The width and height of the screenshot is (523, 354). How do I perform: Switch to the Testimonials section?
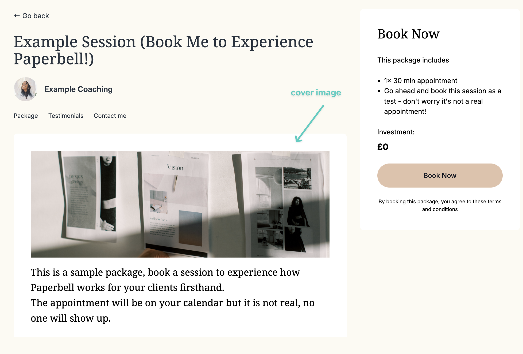point(66,116)
